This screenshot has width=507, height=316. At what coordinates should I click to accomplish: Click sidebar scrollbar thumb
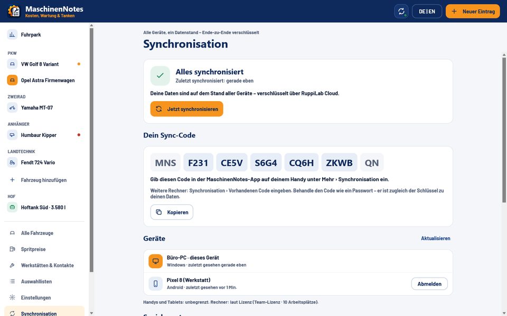(x=91, y=150)
